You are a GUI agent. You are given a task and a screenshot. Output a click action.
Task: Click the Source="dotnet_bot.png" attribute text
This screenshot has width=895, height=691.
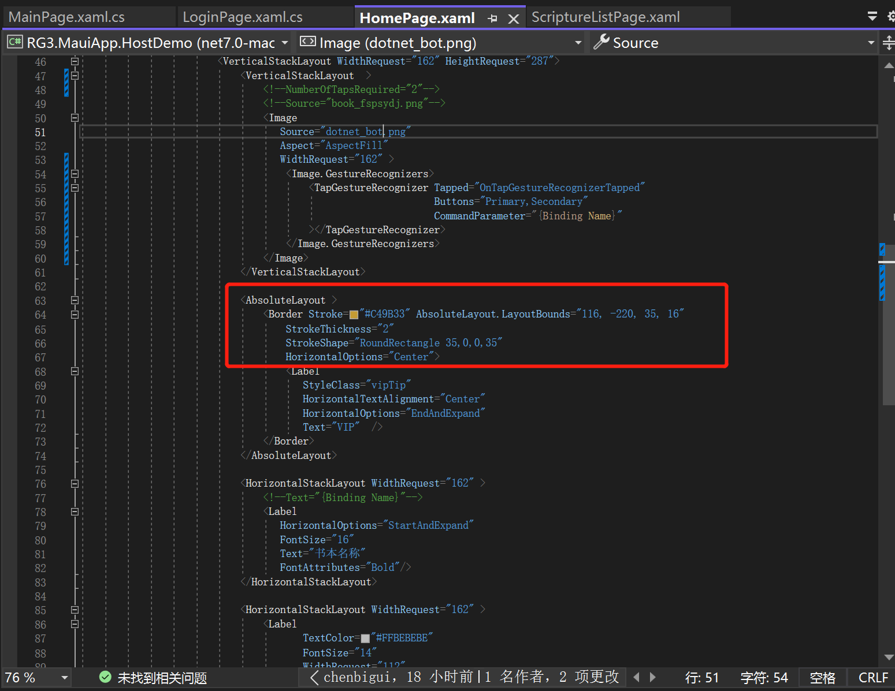coord(345,132)
